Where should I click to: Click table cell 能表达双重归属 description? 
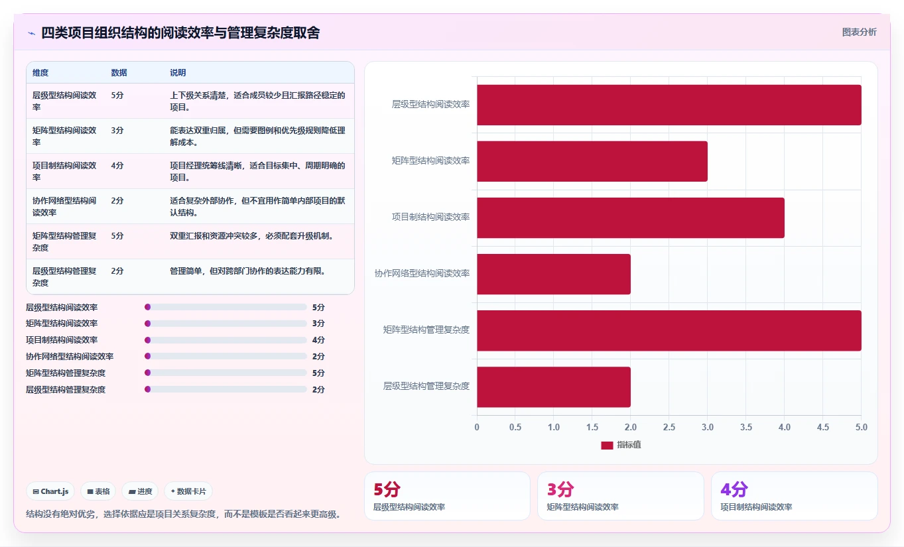click(x=258, y=136)
